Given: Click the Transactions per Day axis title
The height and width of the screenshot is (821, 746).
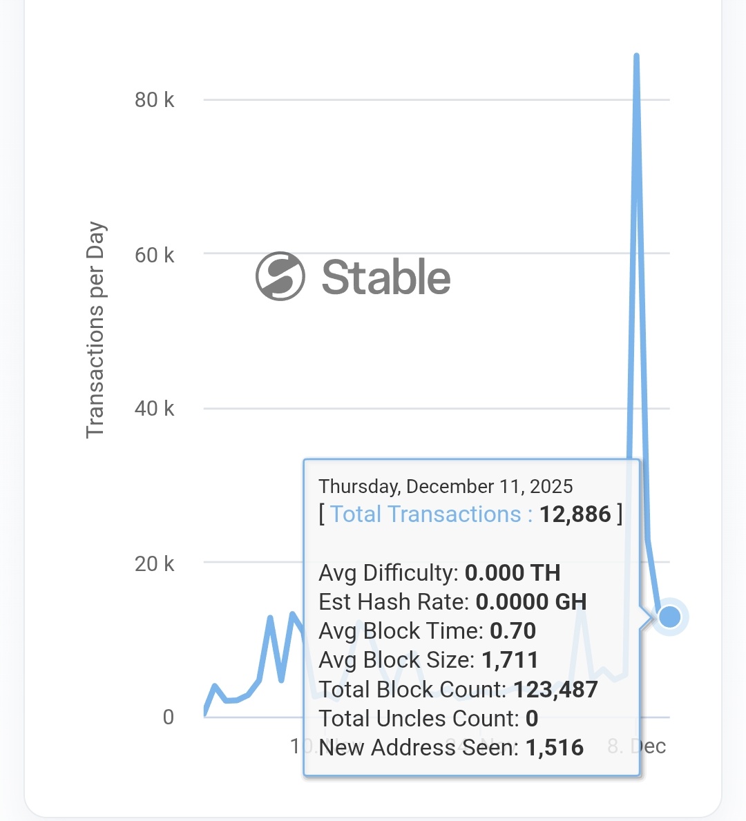Looking at the screenshot, I should [95, 330].
